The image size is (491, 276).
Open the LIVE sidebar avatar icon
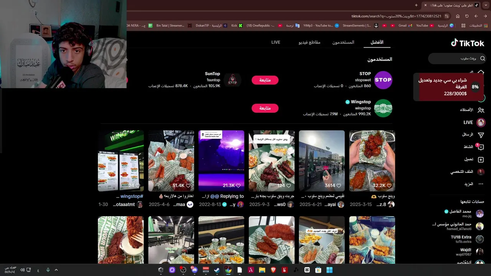pyautogui.click(x=481, y=122)
